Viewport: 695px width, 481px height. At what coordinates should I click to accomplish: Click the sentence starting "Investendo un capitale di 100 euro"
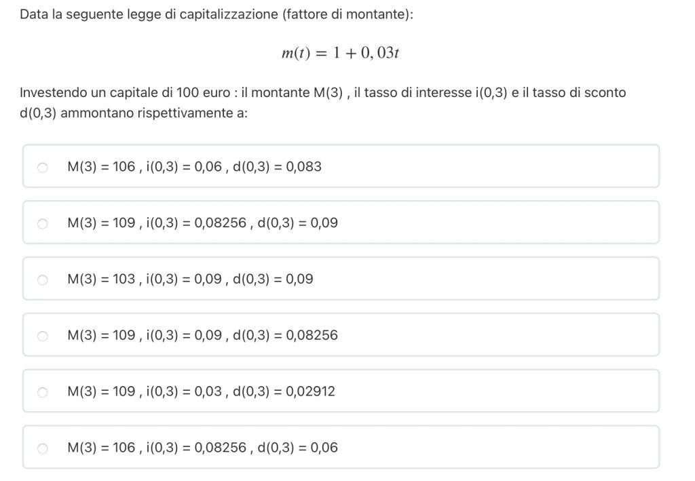pos(322,102)
